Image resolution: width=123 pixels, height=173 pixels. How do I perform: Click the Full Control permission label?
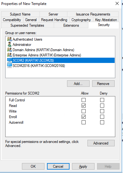[17, 100]
